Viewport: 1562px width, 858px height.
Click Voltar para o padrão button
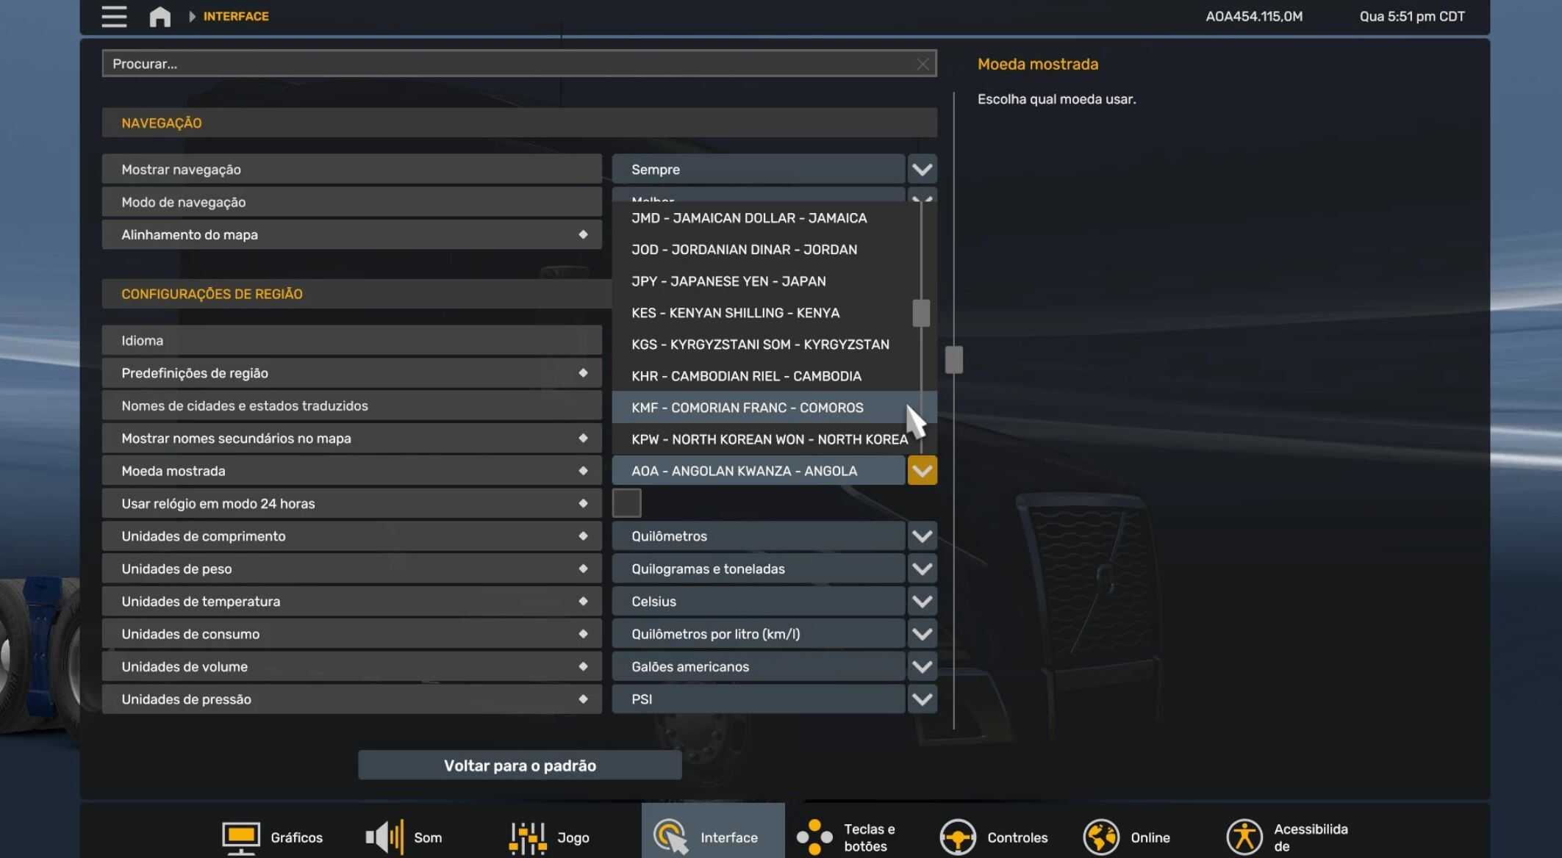[x=520, y=765]
